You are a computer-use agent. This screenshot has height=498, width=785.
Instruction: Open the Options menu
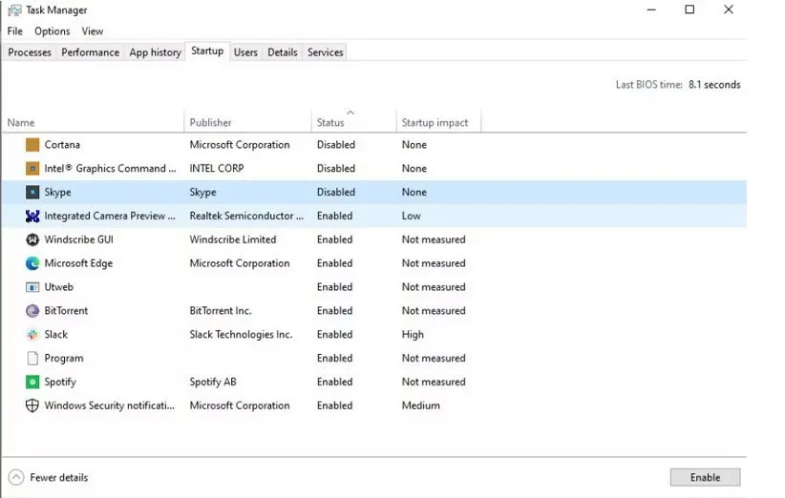[x=53, y=31]
